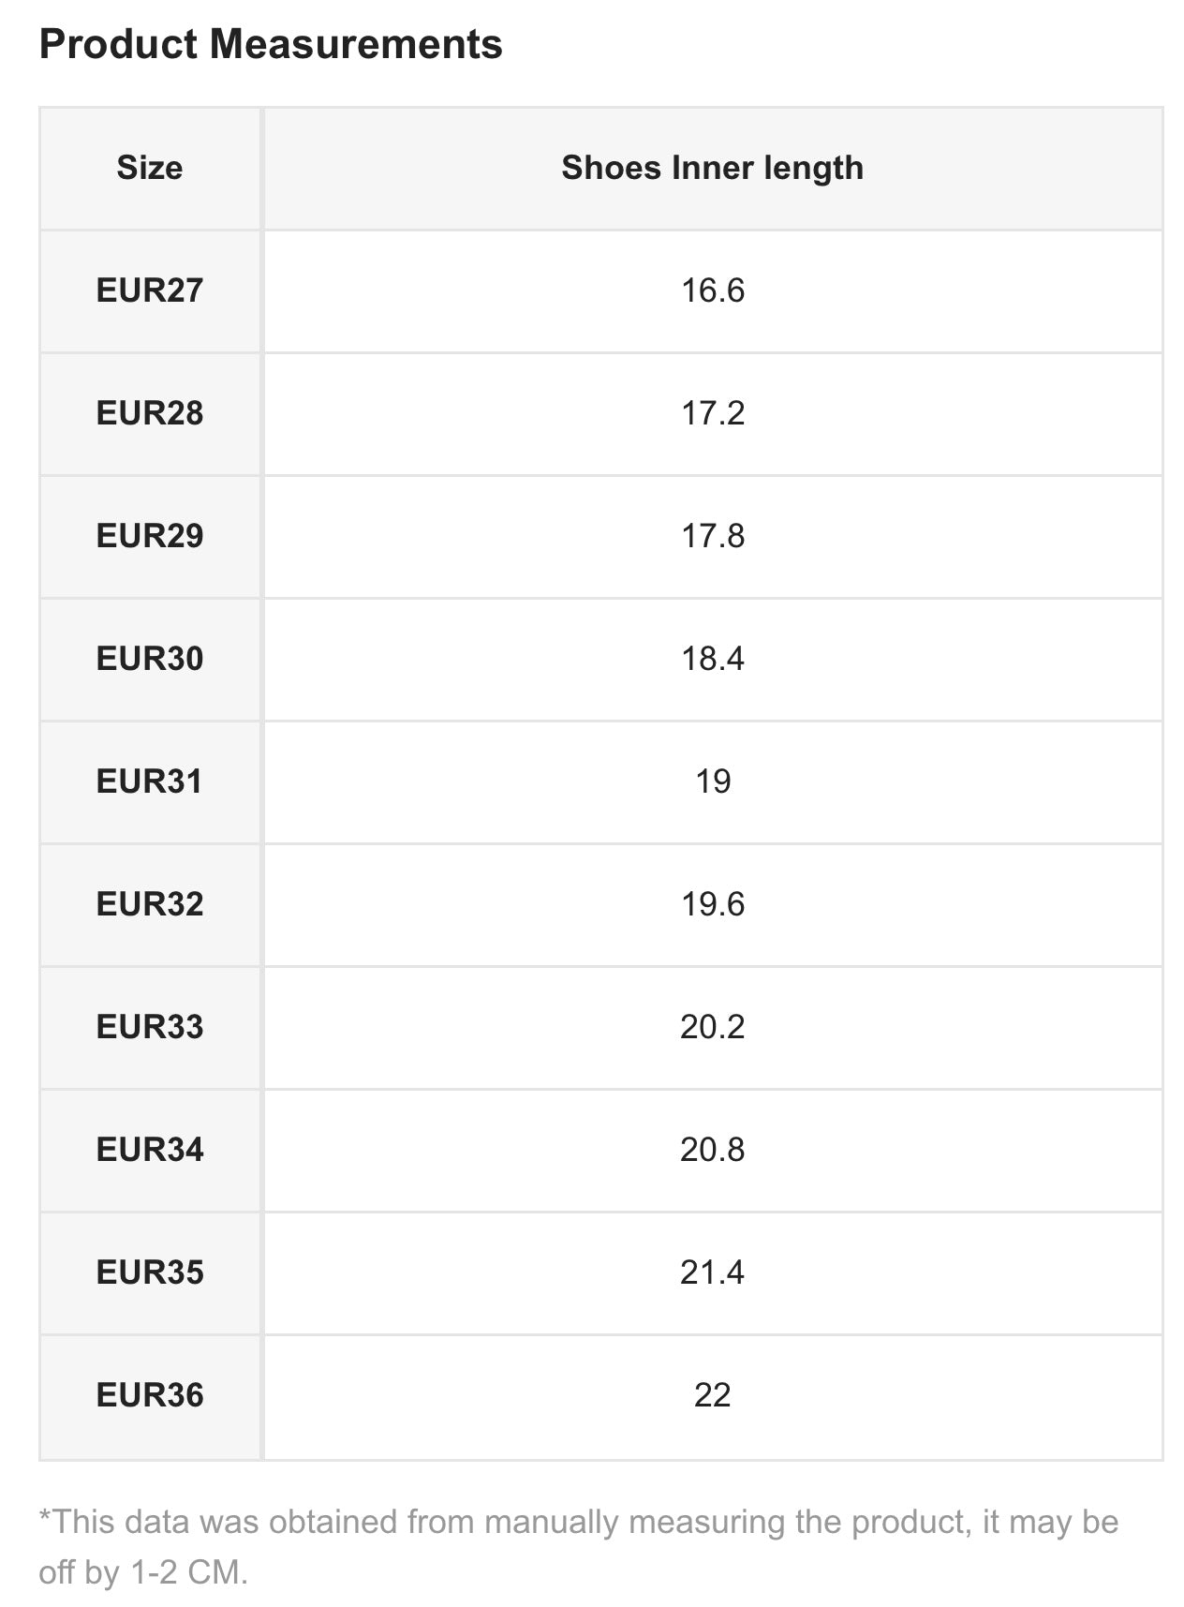Image resolution: width=1184 pixels, height=1607 pixels.
Task: Click the EUR36 size label
Action: pos(150,1395)
